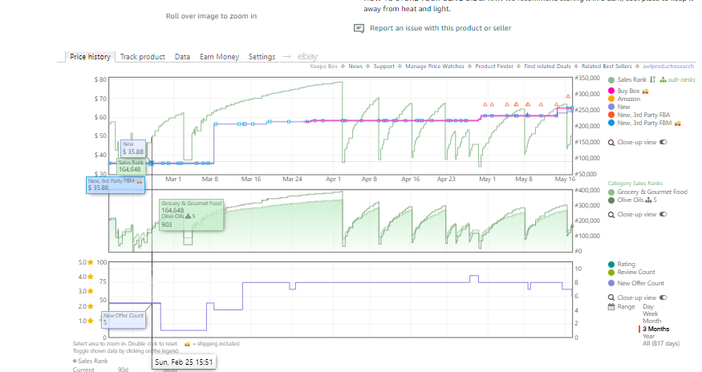This screenshot has height=372, width=702.
Task: Set chart range to All (817 days)
Action: [661, 343]
